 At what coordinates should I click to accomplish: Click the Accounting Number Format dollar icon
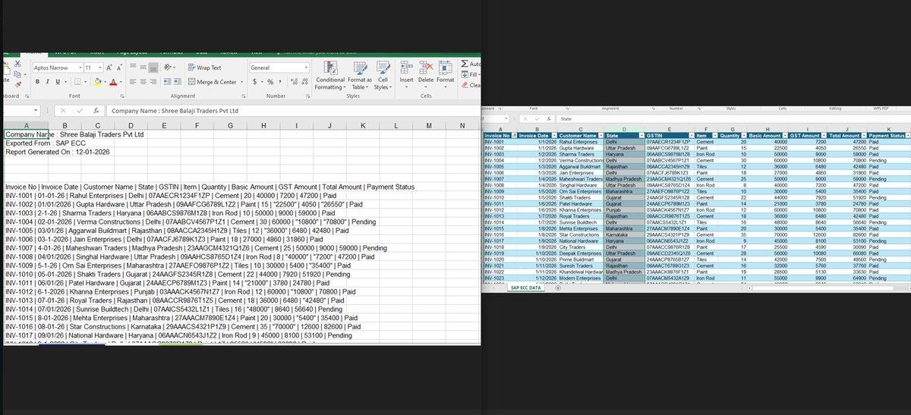click(x=254, y=82)
